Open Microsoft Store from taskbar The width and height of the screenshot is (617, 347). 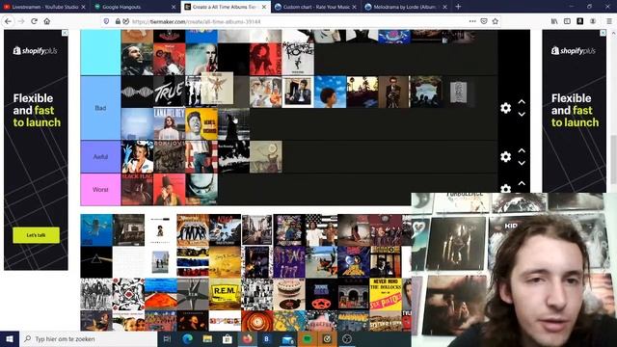[x=228, y=338]
